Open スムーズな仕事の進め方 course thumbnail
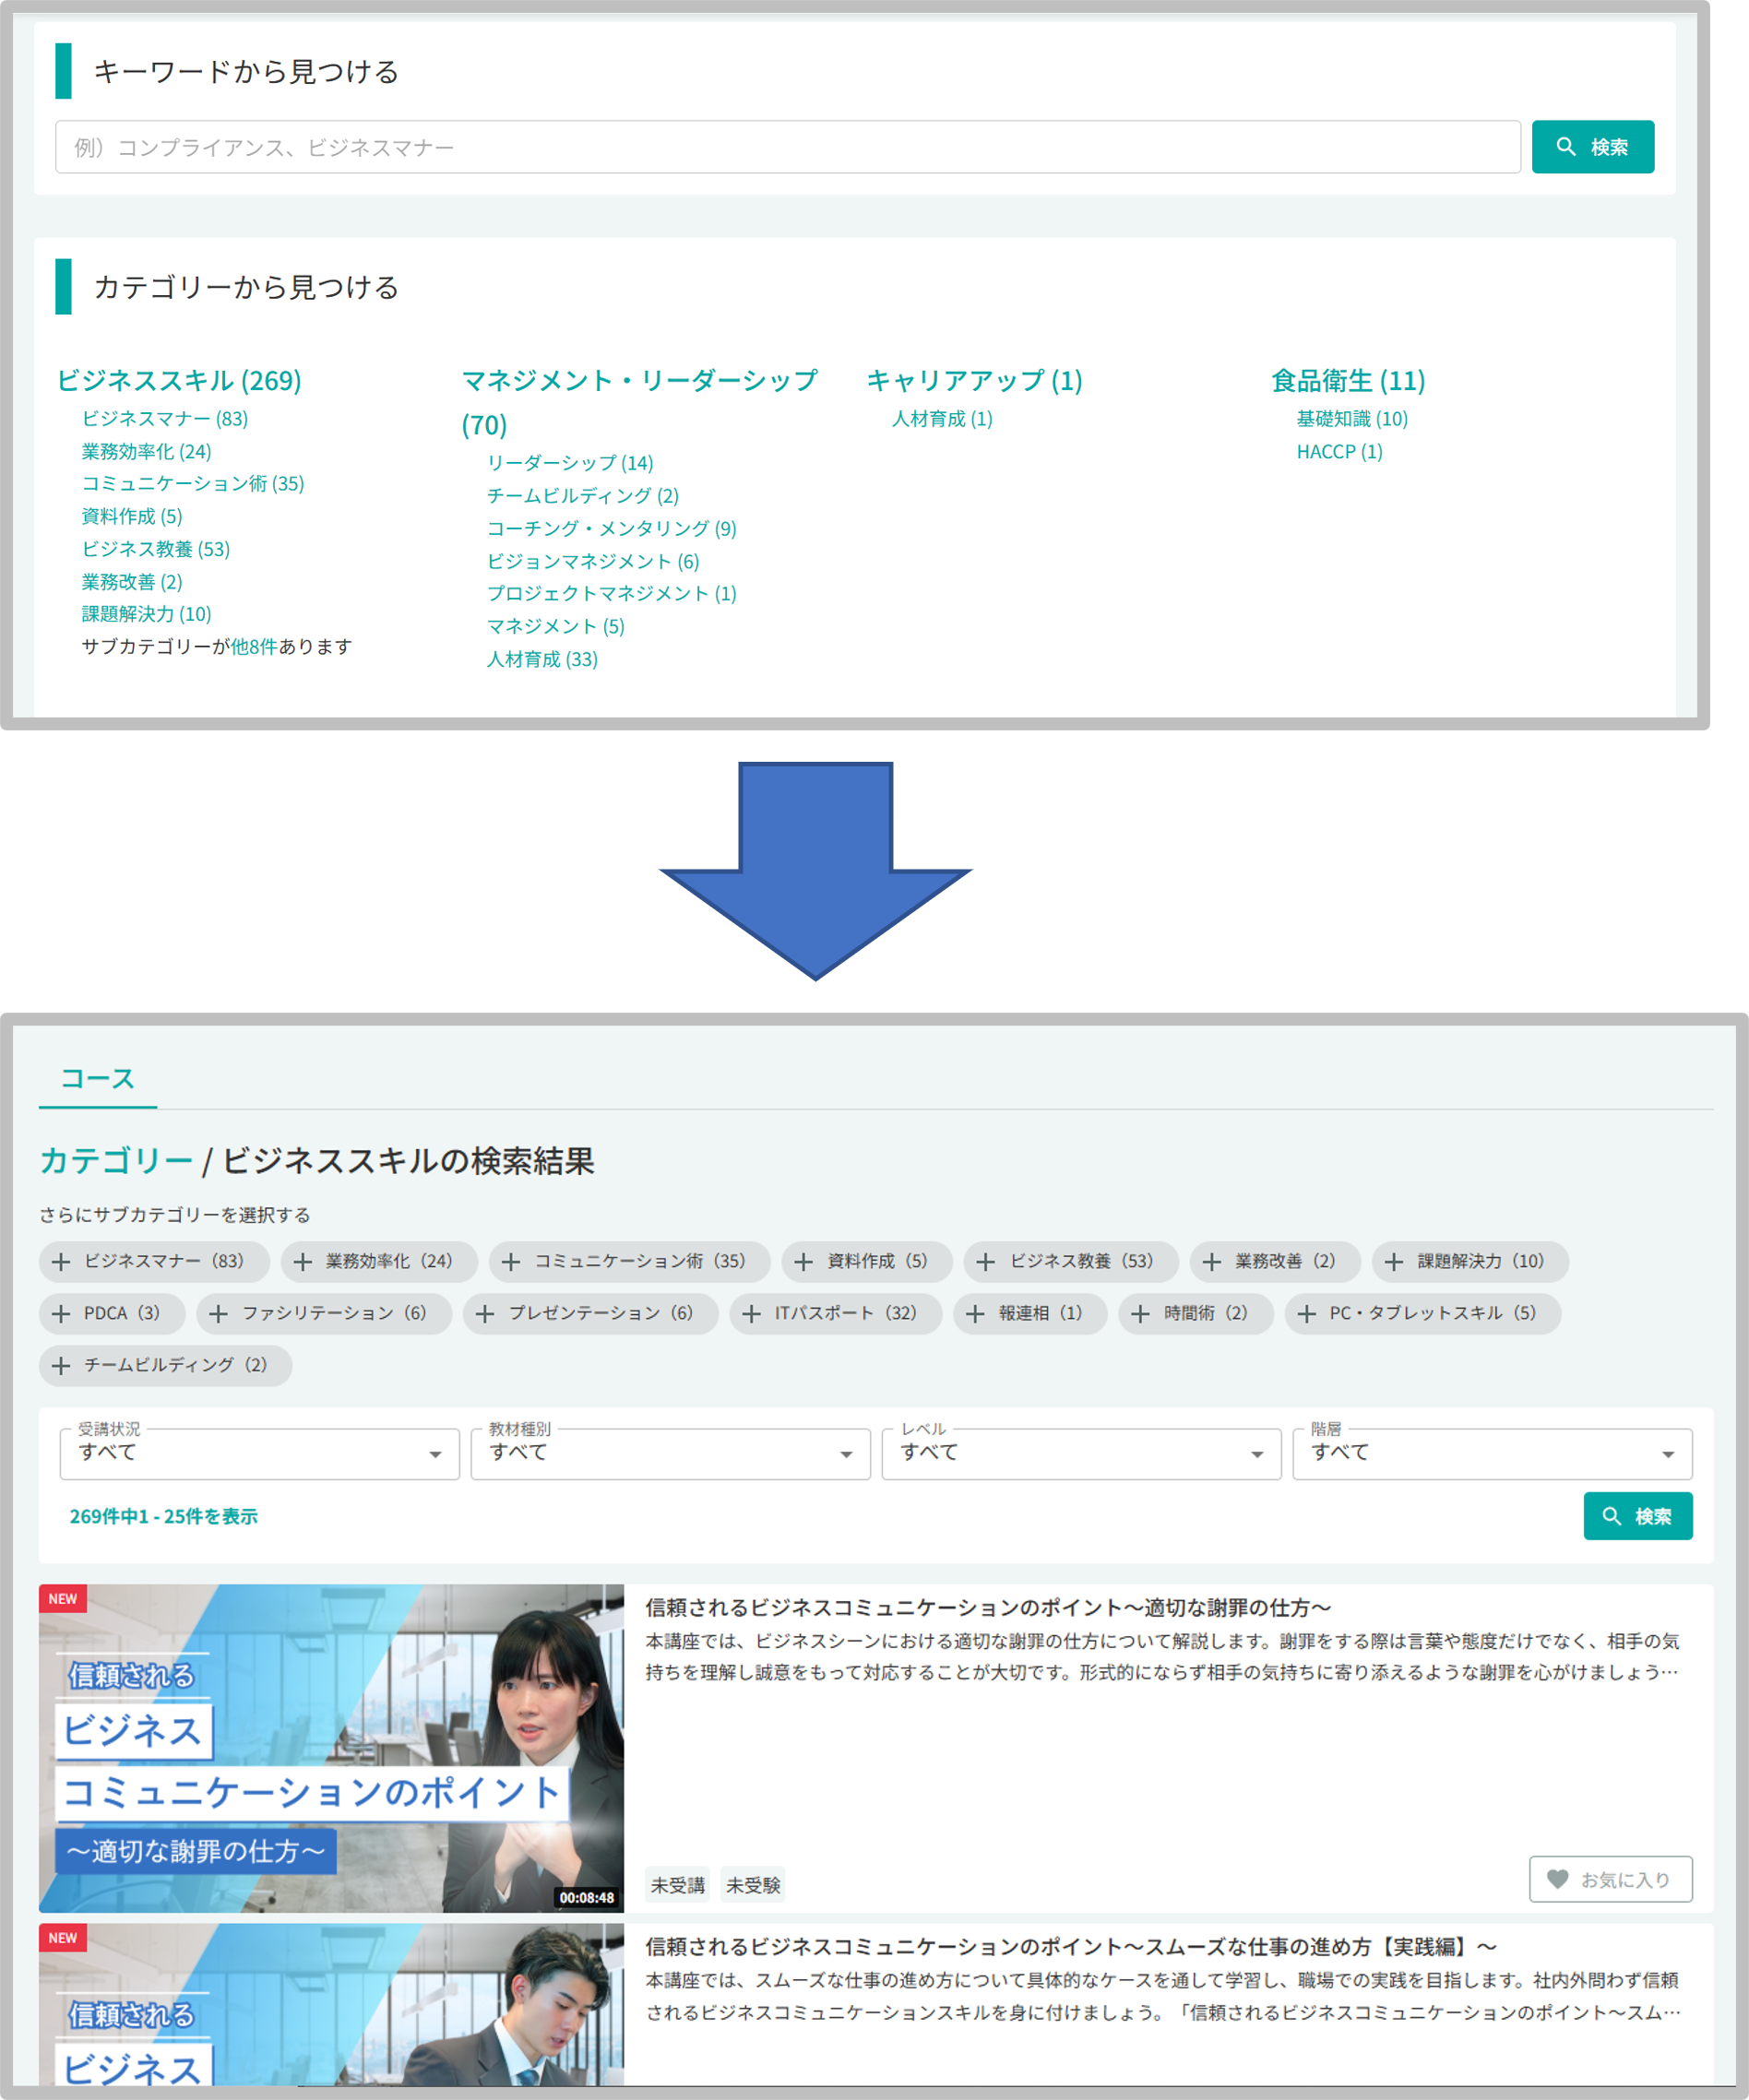The height and width of the screenshot is (2100, 1749). click(331, 2005)
